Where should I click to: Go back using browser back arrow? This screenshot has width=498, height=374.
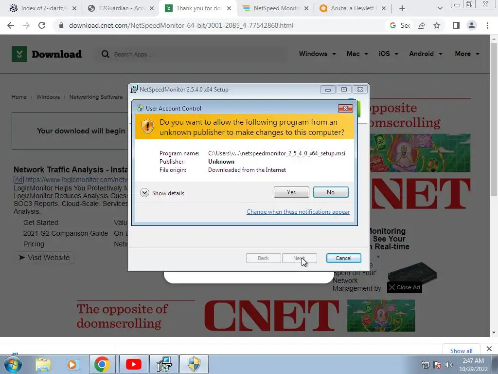point(11,25)
